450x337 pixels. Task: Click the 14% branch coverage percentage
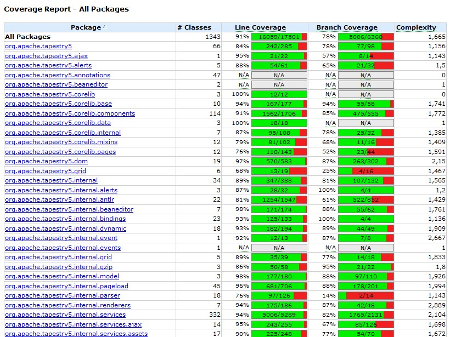[329, 295]
